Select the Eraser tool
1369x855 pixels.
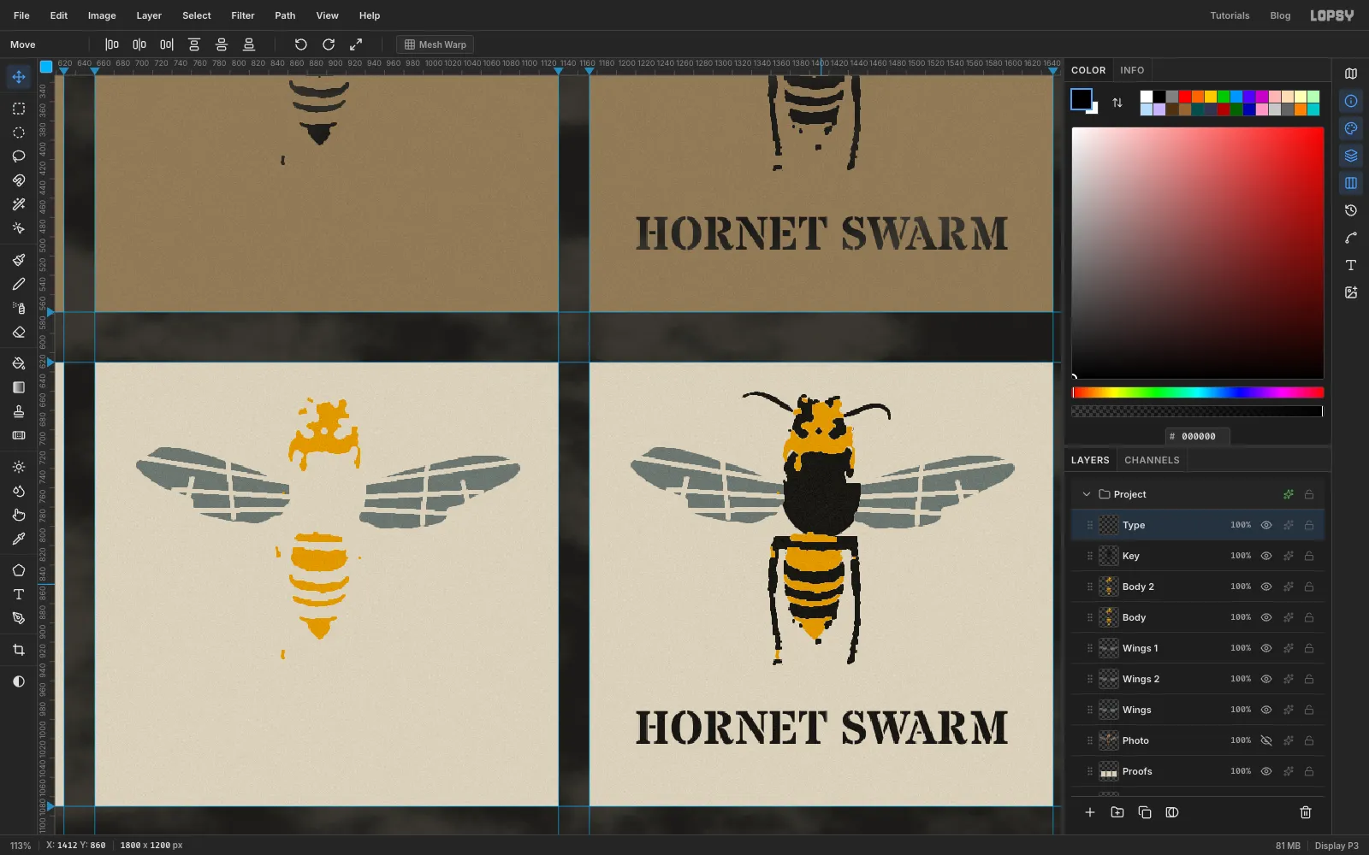pos(18,332)
